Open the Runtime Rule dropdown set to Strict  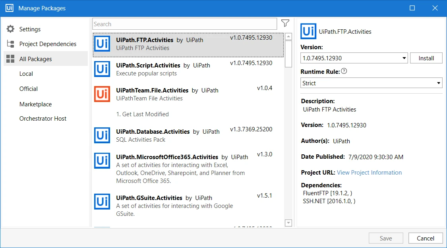pos(371,83)
